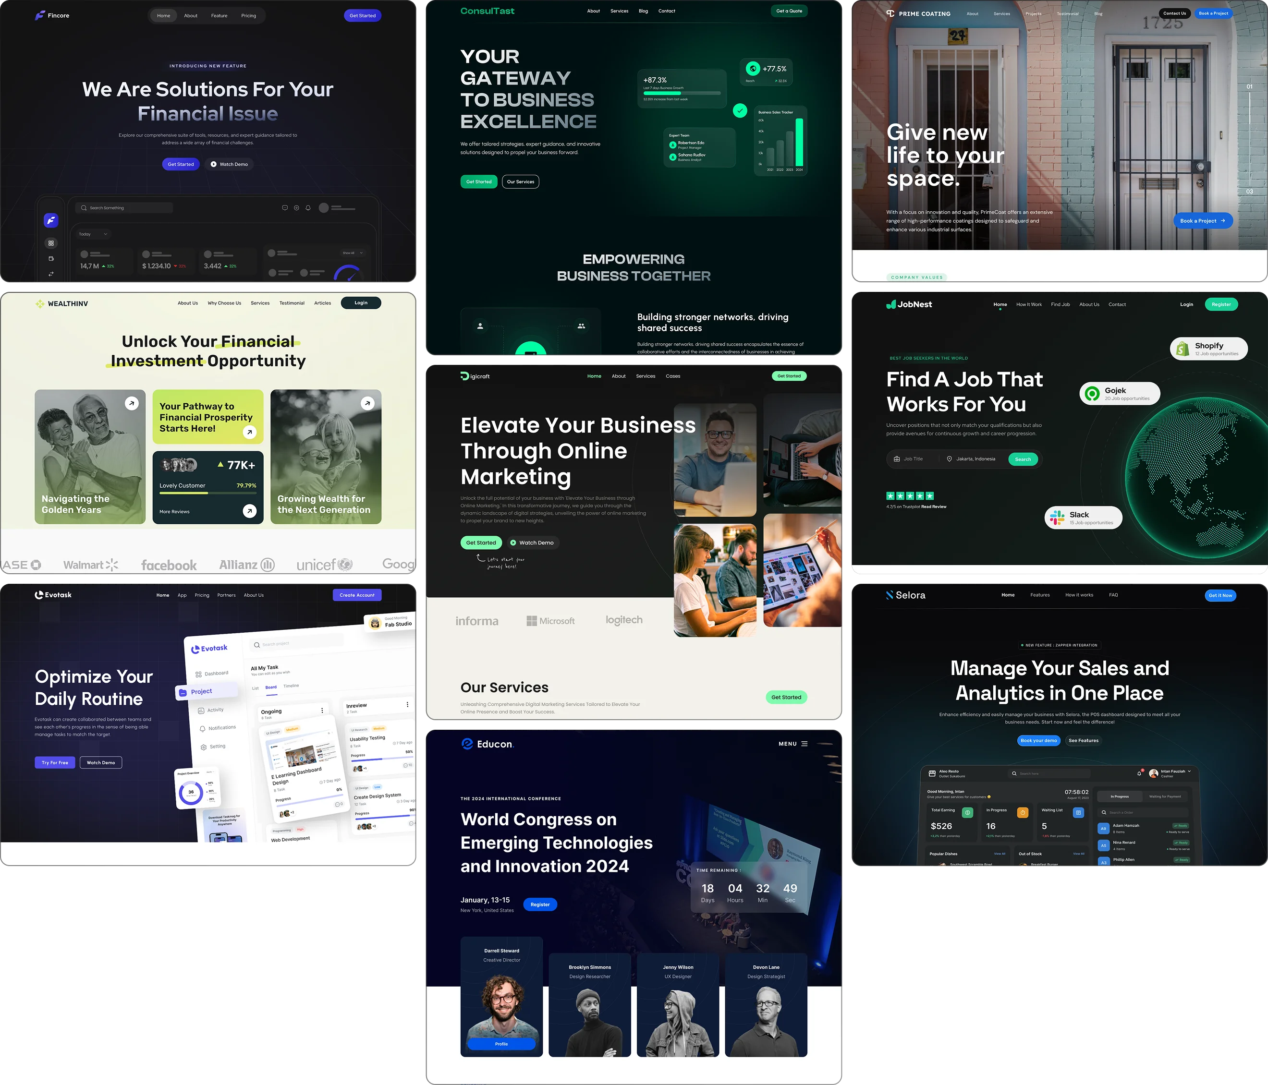Click the dashboard grid icon in Fincore sidebar
Screen dimensions: 1268x1085
coord(51,243)
